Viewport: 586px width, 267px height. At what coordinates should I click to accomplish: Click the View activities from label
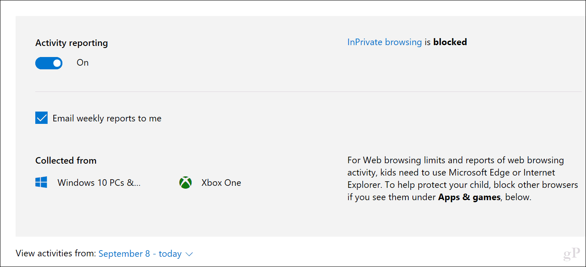(55, 253)
